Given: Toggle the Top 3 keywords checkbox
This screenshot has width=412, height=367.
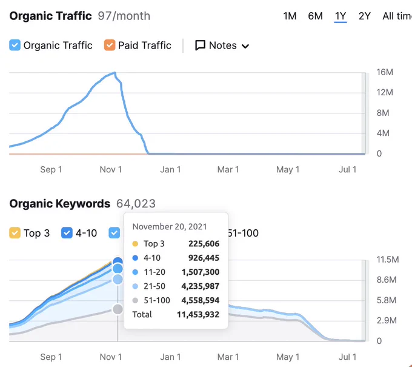Looking at the screenshot, I should (15, 233).
